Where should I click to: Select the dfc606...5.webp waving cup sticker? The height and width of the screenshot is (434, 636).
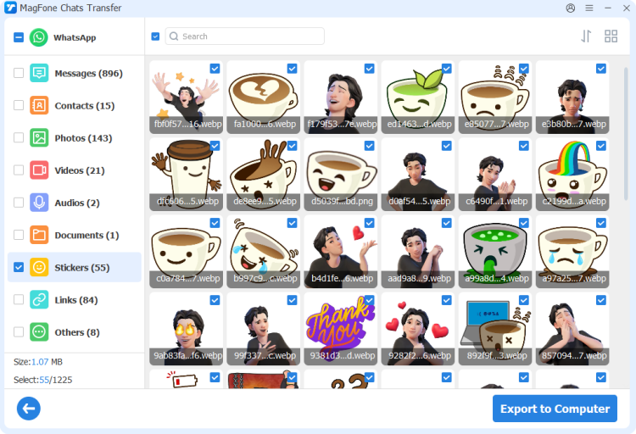(x=187, y=175)
